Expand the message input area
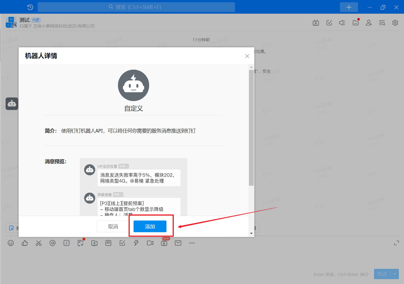404x284 pixels. pyautogui.click(x=396, y=243)
